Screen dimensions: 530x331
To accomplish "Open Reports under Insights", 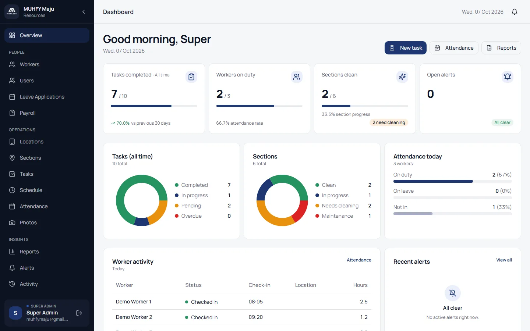I will (47, 252).
